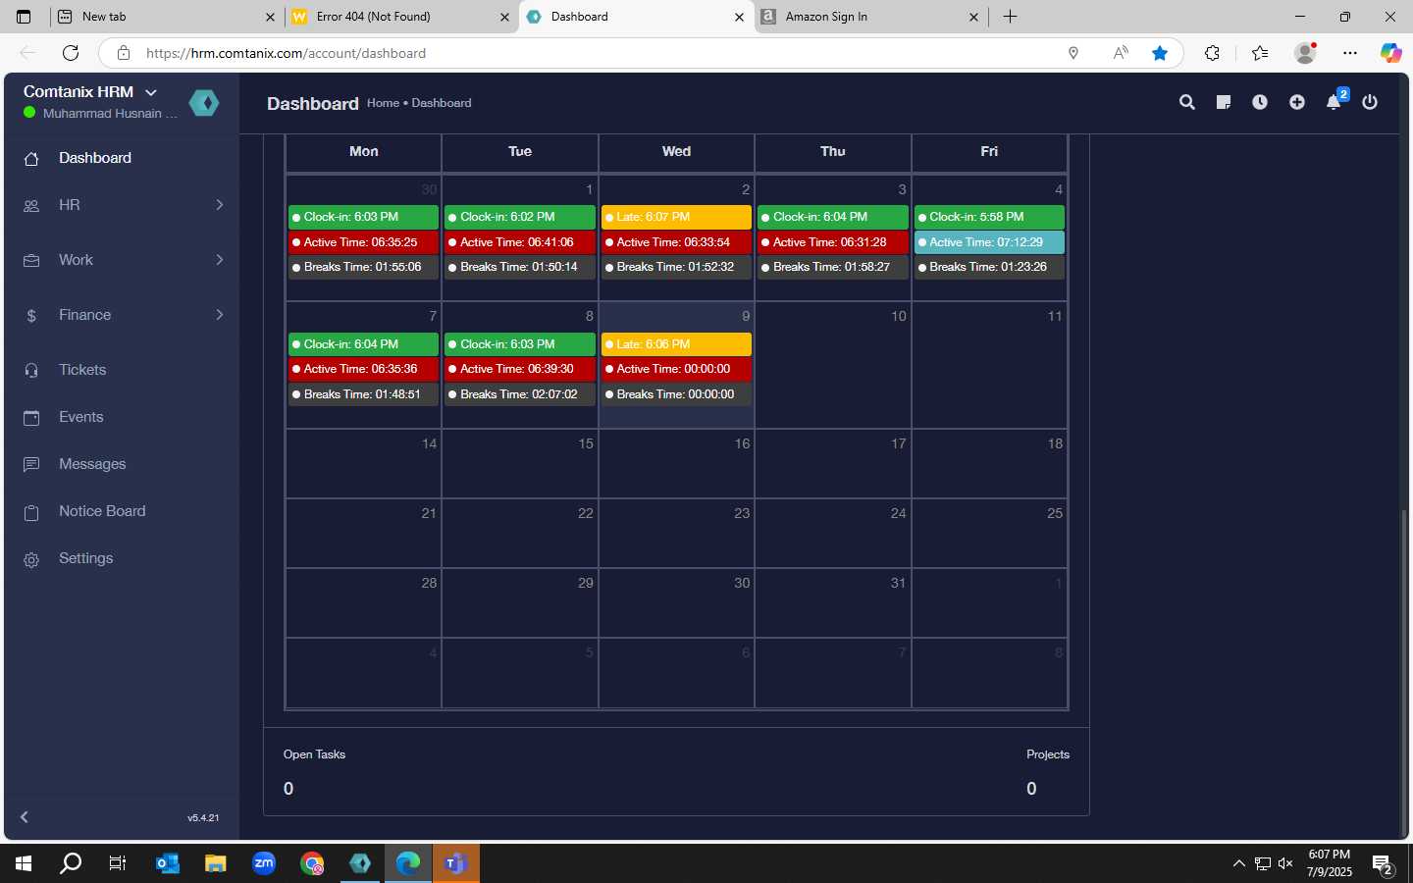The image size is (1413, 883).
Task: Open Tickets in the sidebar
Action: 82,370
